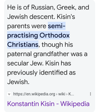The image size is (99, 112).
Task: Click the words 'previously identified as'
Action: (x=41, y=73)
